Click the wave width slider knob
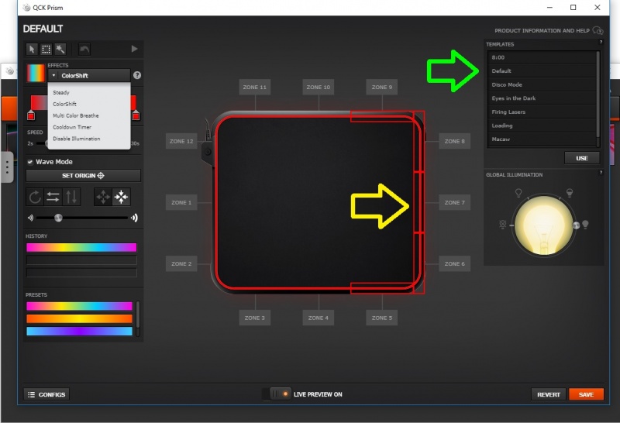Viewport: 620px width, 423px height. pyautogui.click(x=58, y=218)
